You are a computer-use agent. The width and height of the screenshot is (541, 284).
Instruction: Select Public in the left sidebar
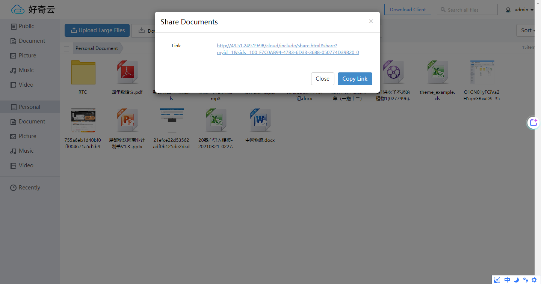26,26
